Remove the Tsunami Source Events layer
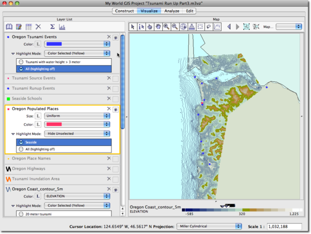The width and height of the screenshot is (311, 234). pos(109,78)
